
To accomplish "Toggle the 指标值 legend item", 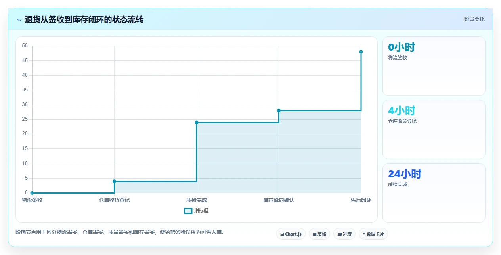I will [x=197, y=211].
